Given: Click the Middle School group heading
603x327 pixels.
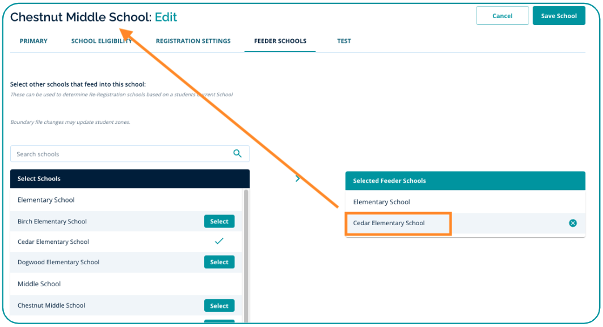Looking at the screenshot, I should [x=39, y=284].
